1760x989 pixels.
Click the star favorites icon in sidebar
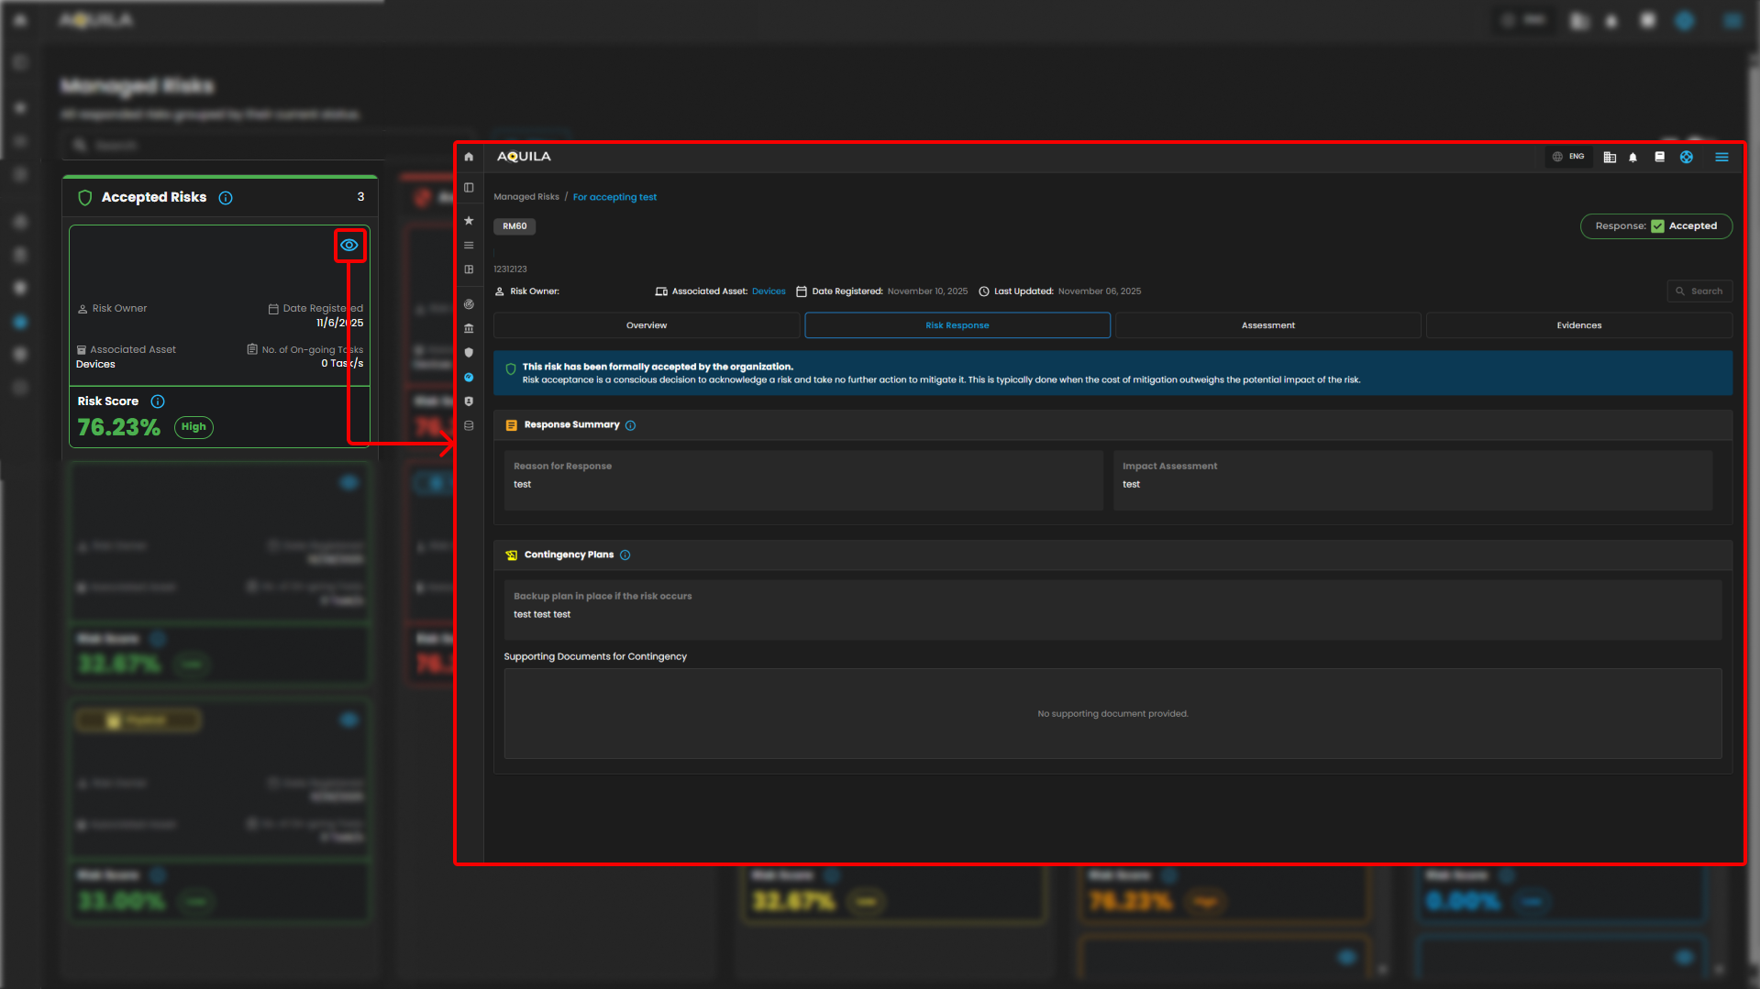pos(469,221)
